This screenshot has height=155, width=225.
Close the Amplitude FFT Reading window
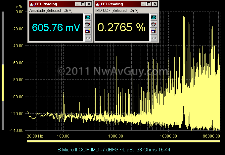tap(89, 4)
